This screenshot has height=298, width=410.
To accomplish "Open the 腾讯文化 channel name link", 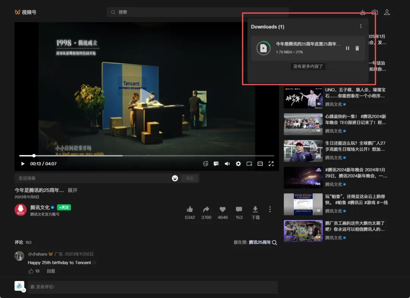I will (40, 207).
